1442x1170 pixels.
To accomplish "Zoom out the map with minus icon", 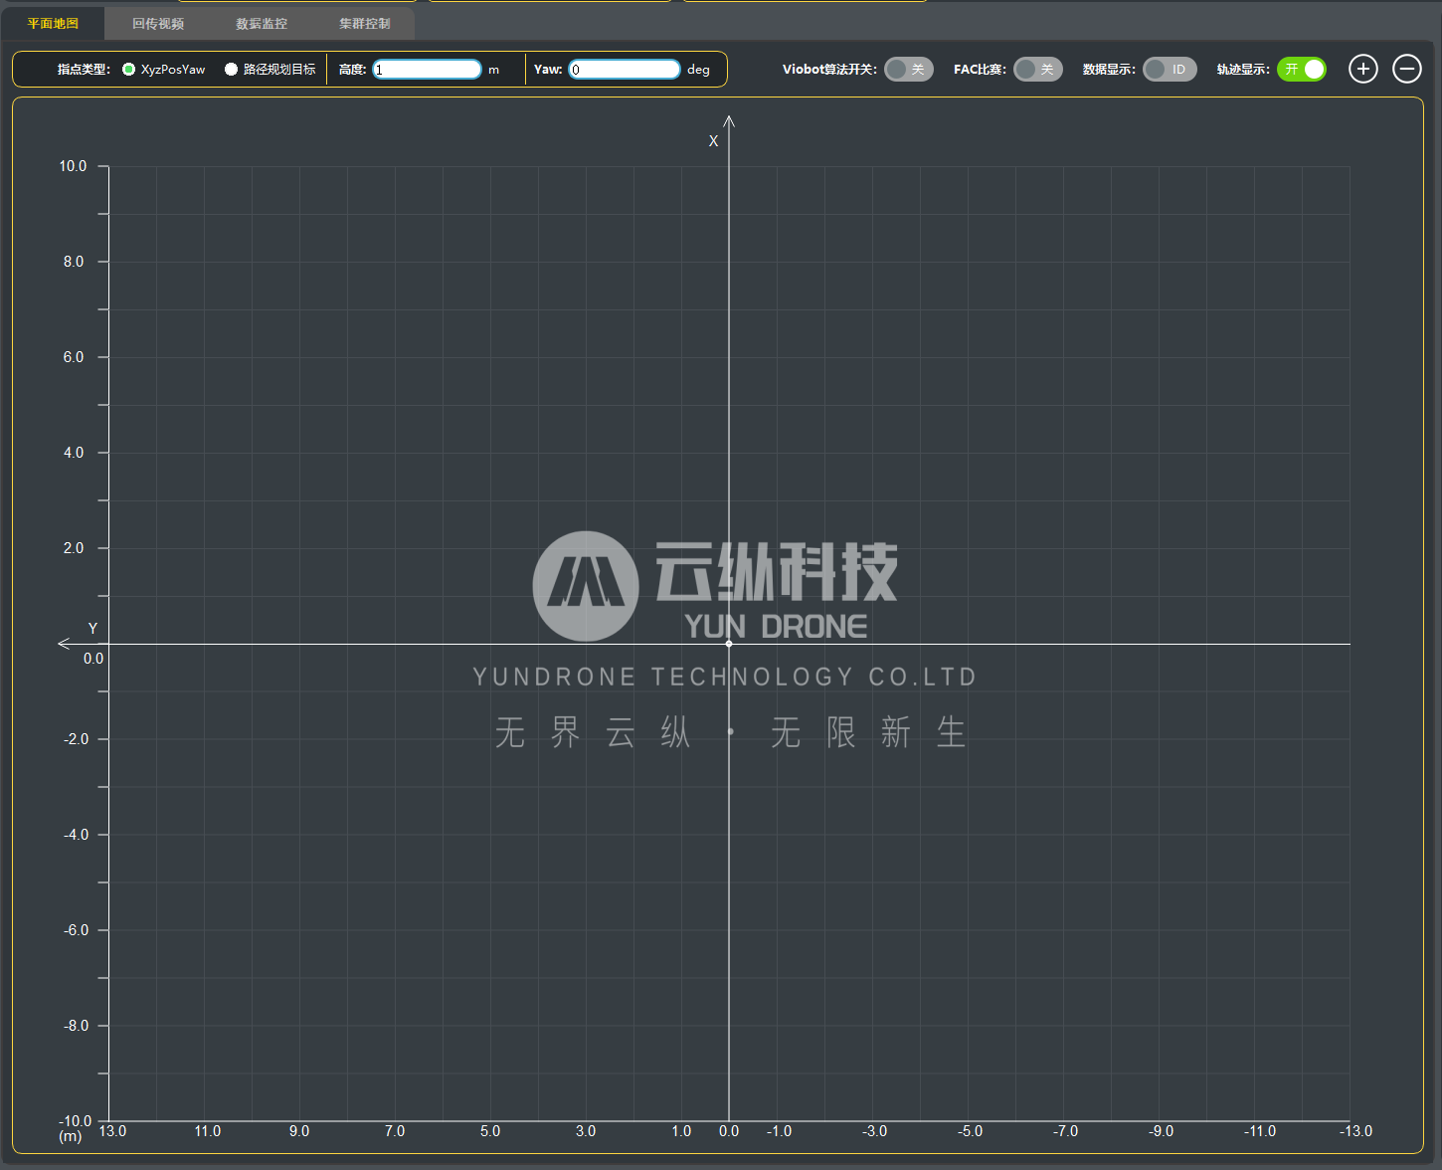I will tap(1406, 69).
